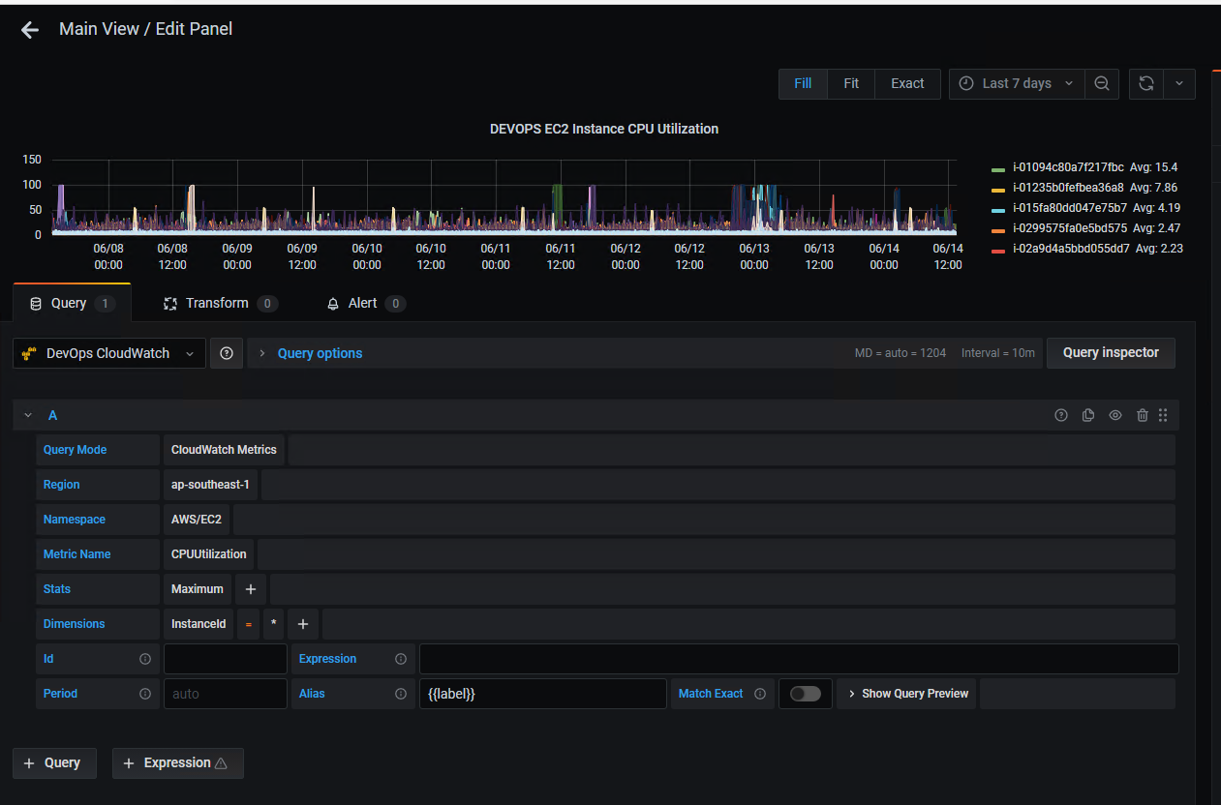Image resolution: width=1221 pixels, height=805 pixels.
Task: Delete query A with trash icon
Action: [1143, 415]
